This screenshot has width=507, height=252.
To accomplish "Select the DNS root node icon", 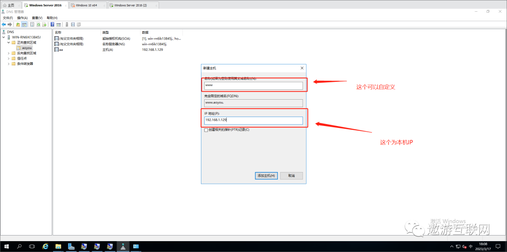I will coord(4,32).
